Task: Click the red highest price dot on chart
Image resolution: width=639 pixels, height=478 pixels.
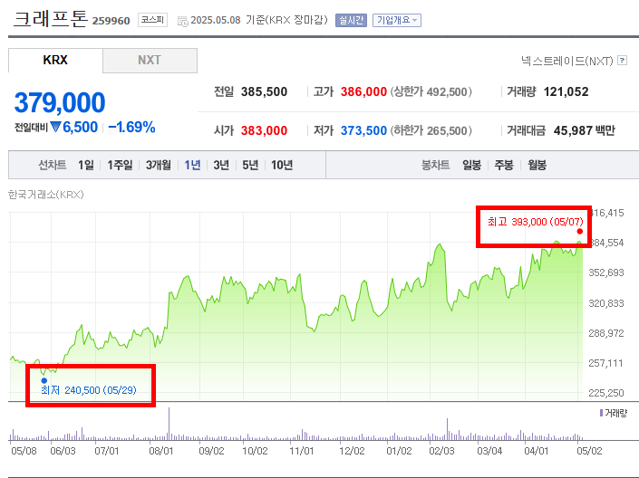Action: click(579, 231)
